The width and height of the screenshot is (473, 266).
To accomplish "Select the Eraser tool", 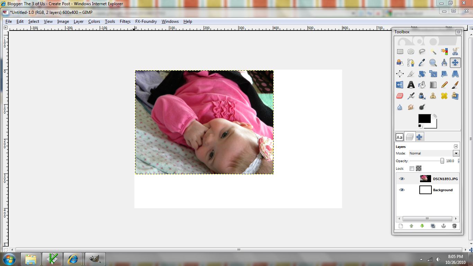I will [400, 96].
